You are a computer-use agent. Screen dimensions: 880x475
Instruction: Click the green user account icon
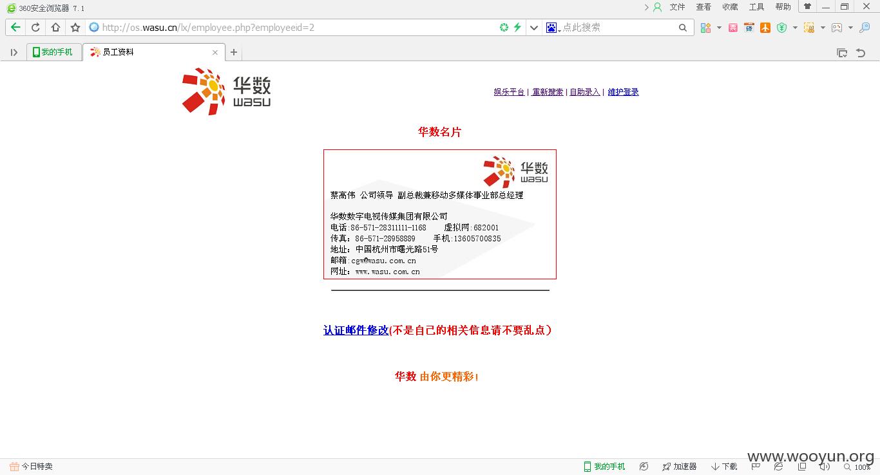point(657,7)
